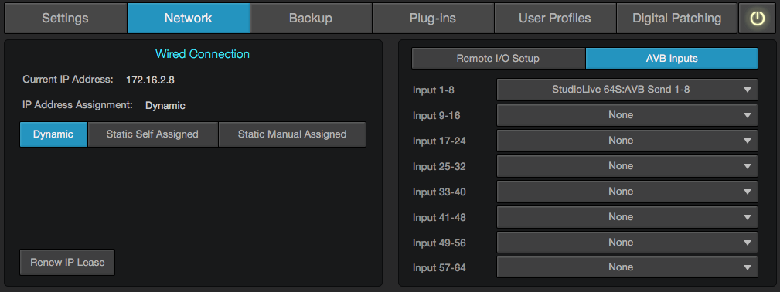Click Input 1-8 dropdown arrow
The image size is (780, 292).
748,90
